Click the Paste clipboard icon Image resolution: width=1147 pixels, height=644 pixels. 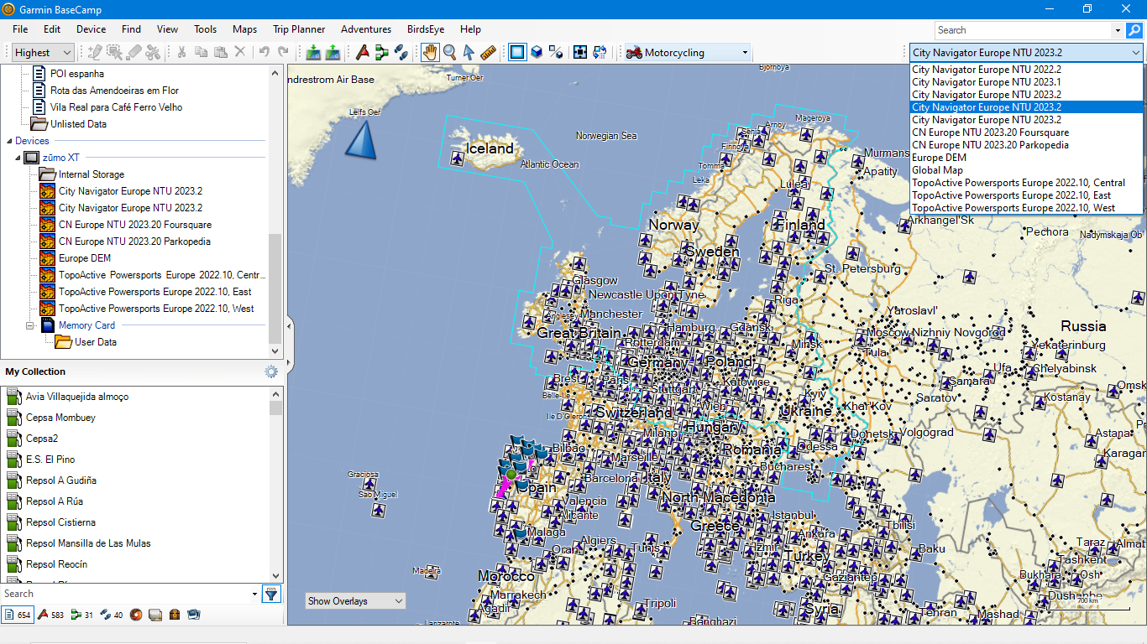click(220, 52)
